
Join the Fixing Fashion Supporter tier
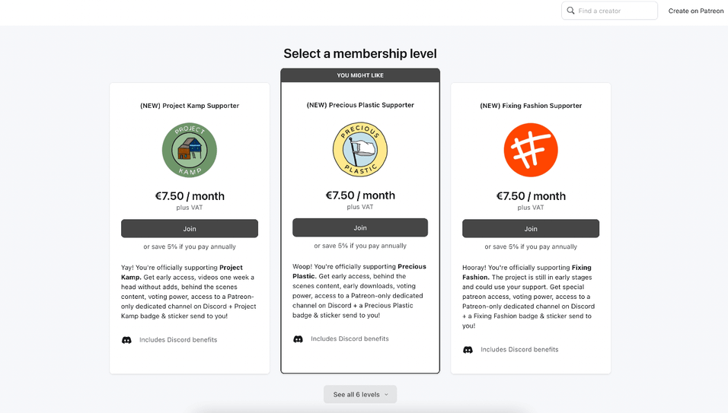[x=531, y=229]
